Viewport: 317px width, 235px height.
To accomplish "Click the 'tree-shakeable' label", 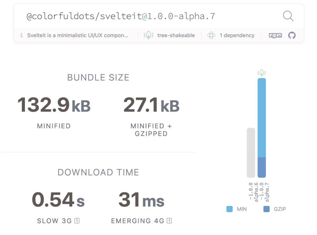I will click(176, 35).
